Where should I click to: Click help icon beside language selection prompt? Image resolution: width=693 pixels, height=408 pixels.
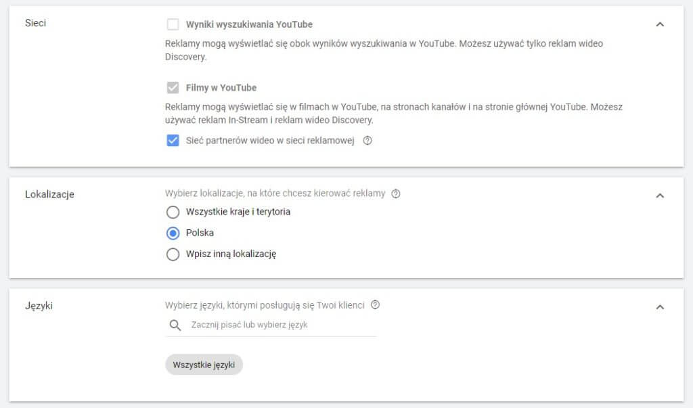pyautogui.click(x=376, y=305)
